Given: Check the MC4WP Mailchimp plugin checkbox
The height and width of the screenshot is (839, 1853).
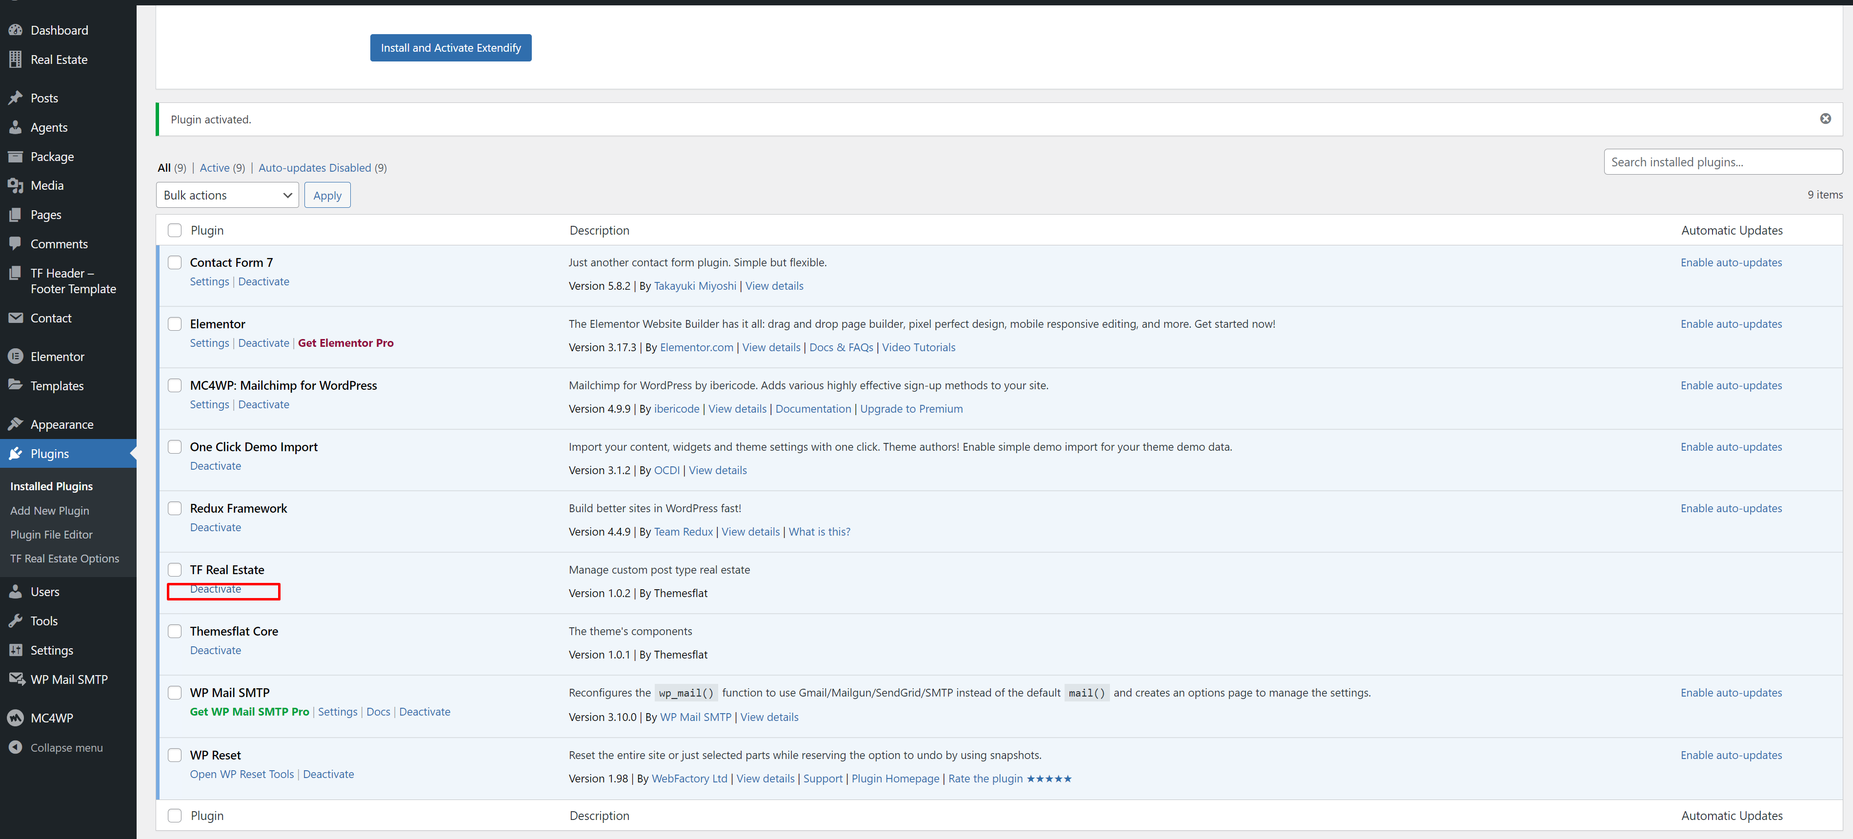Looking at the screenshot, I should pos(174,385).
